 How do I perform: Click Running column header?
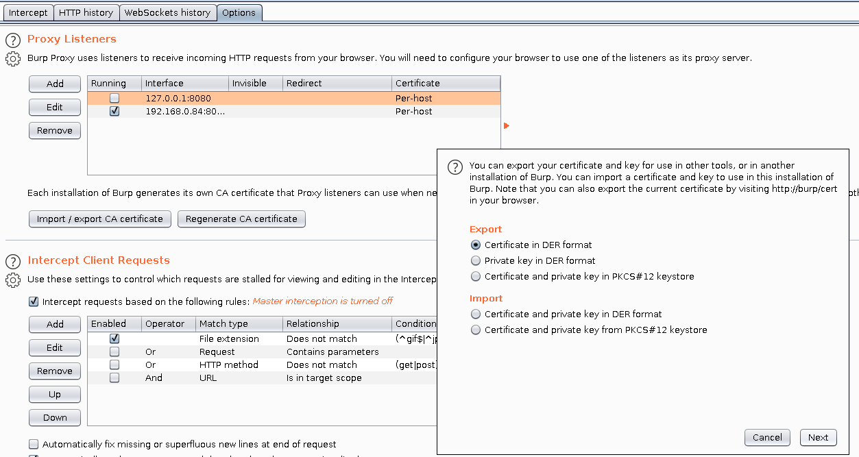pyautogui.click(x=114, y=83)
